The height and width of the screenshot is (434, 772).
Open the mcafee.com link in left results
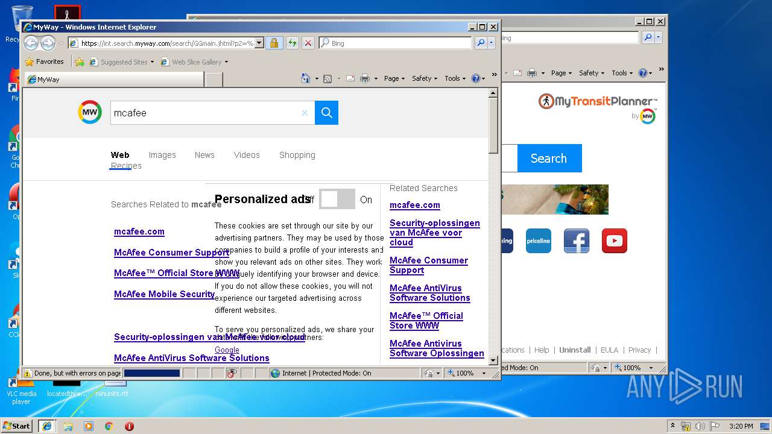pyautogui.click(x=139, y=231)
